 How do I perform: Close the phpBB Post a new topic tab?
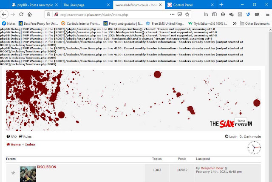[x=57, y=5]
